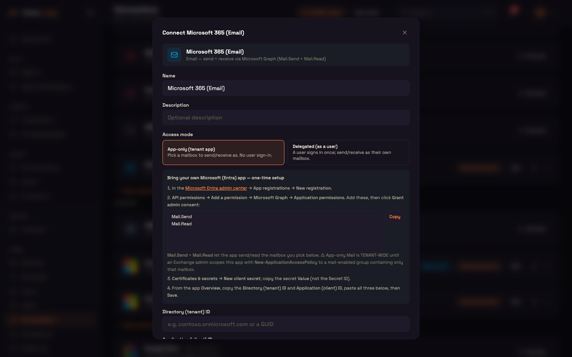Screen dimensions: 572x357
Task: Click the Mail.Read permission line in box
Action: tap(182, 224)
